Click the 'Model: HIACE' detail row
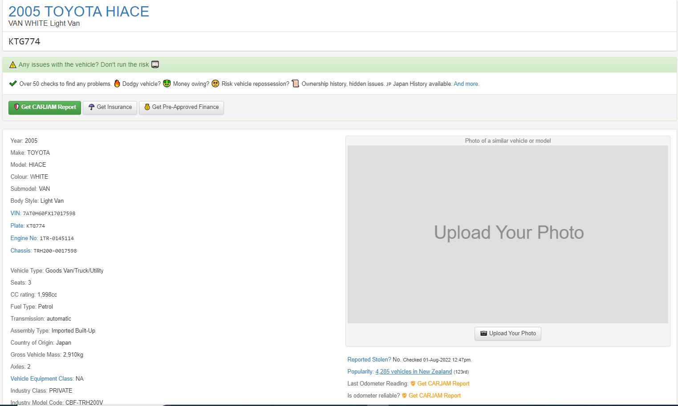The width and height of the screenshot is (678, 406). [28, 165]
